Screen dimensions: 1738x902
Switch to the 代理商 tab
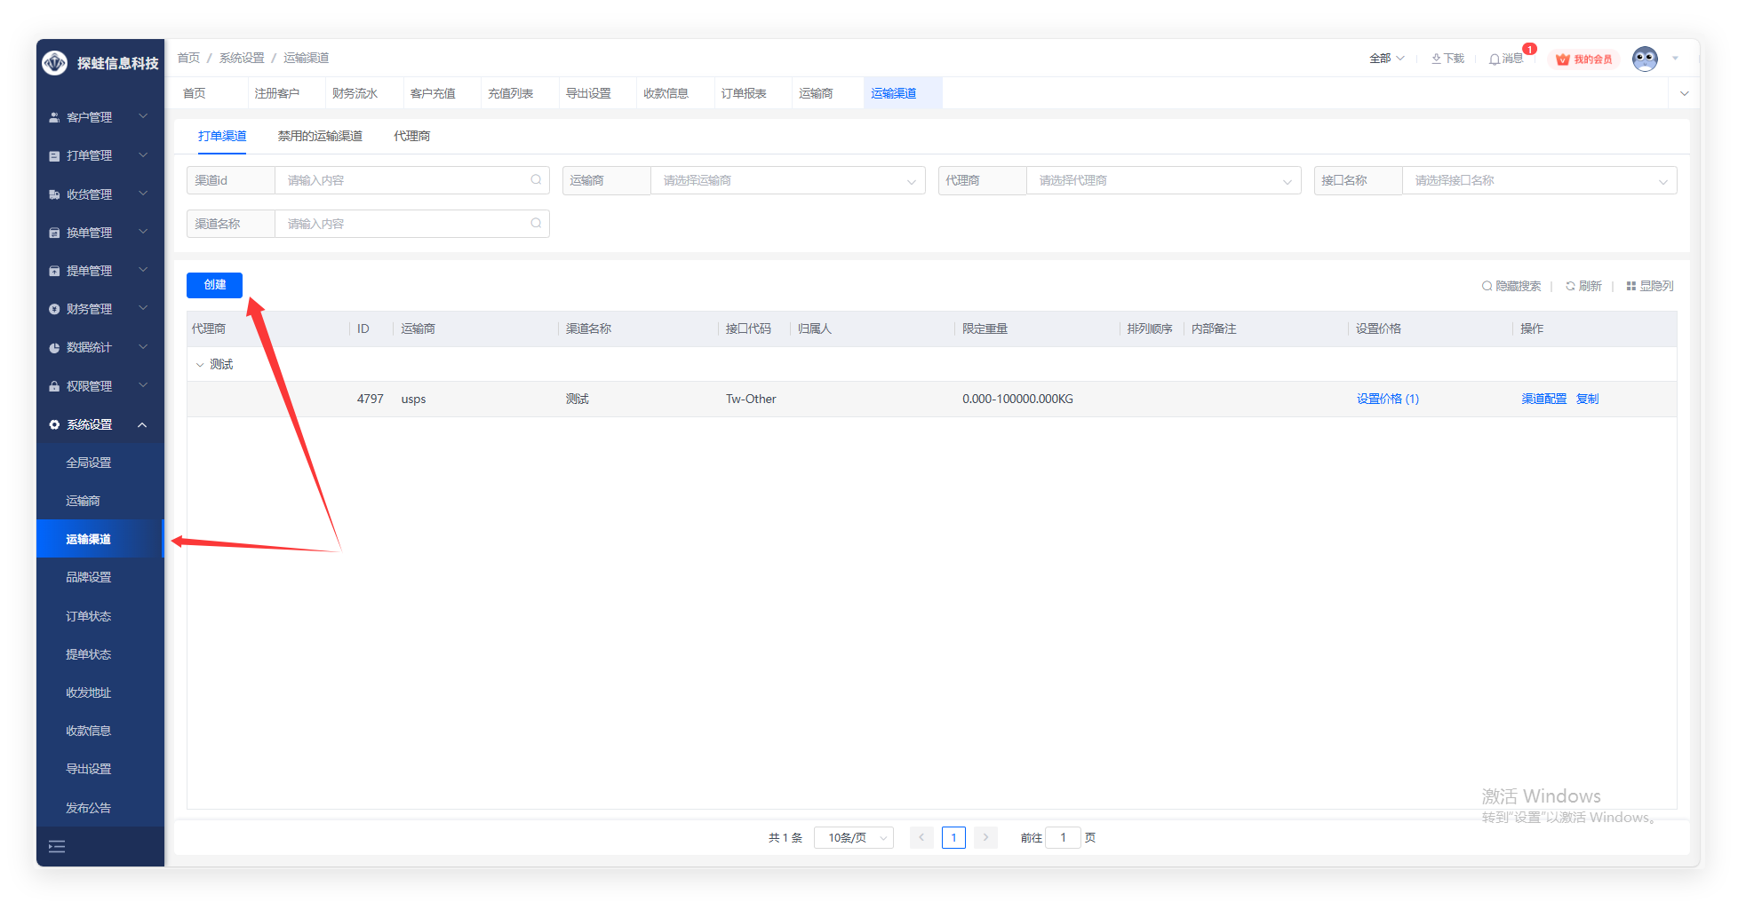point(411,136)
